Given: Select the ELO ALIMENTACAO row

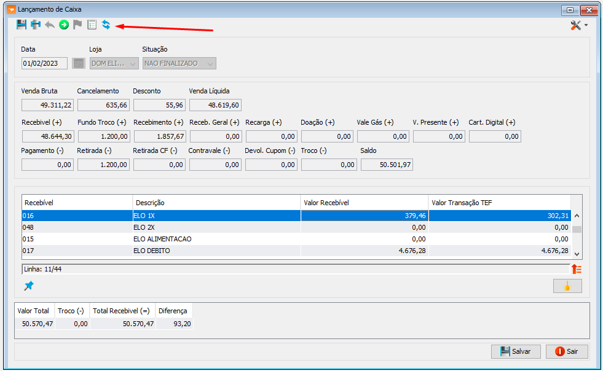Looking at the screenshot, I should point(296,239).
